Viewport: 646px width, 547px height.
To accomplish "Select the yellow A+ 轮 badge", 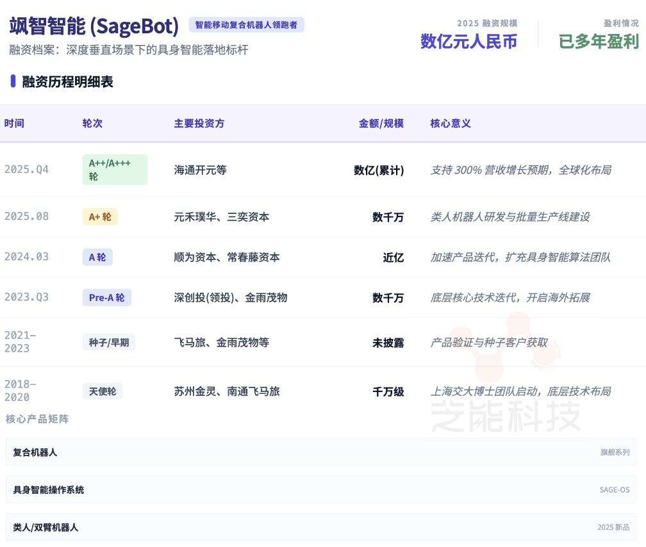I will pyautogui.click(x=100, y=217).
